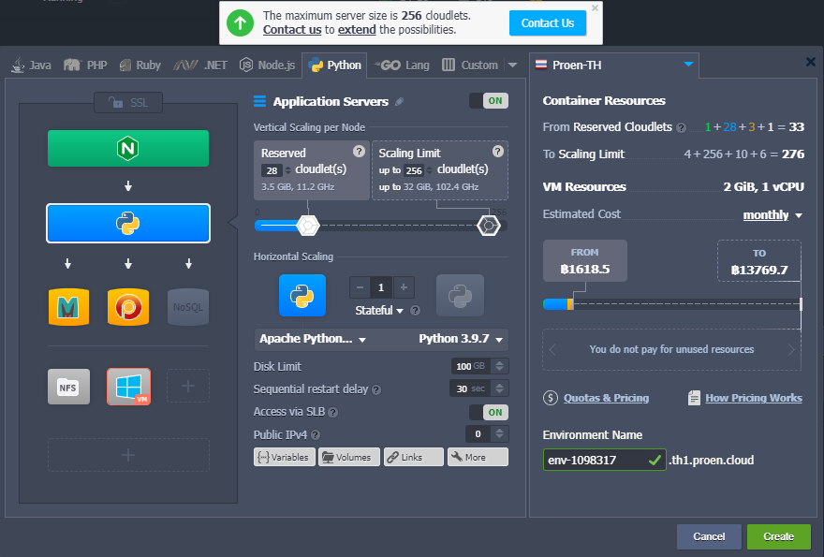This screenshot has width=824, height=557.
Task: Switch to PHP tab
Action: [85, 66]
